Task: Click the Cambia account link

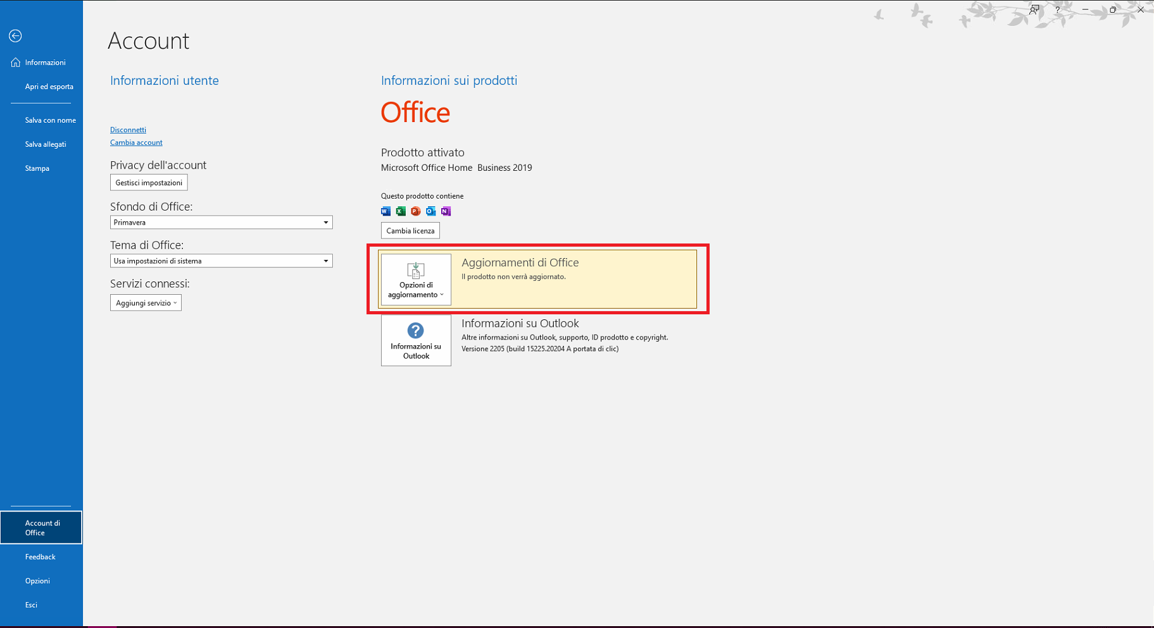Action: (136, 142)
